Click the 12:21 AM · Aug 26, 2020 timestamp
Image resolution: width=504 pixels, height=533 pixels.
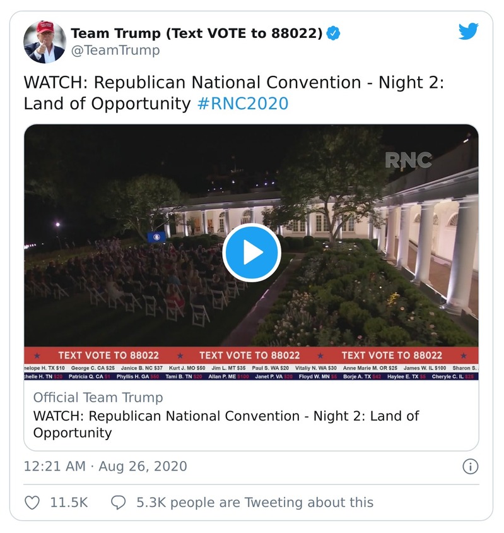[105, 467]
